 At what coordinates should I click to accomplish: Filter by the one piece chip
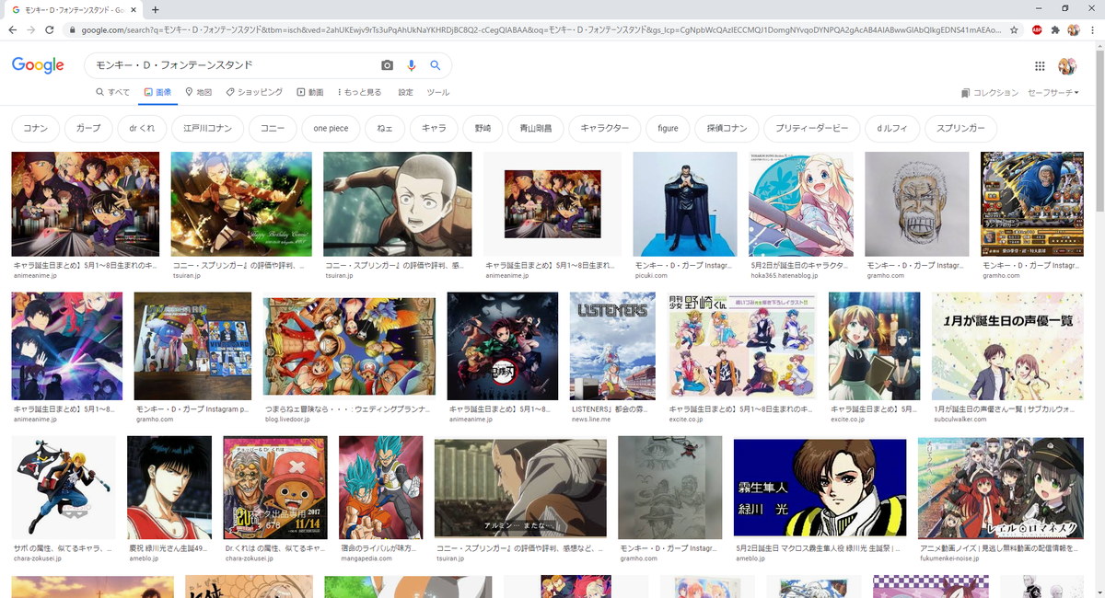point(331,128)
